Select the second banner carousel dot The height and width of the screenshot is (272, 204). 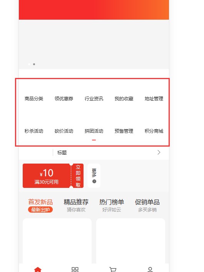[x=34, y=64]
